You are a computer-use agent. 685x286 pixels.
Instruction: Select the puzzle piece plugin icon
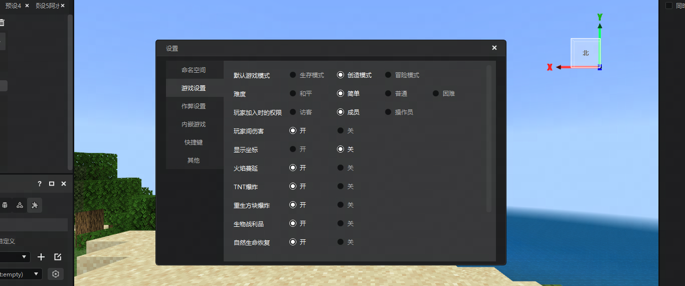(35, 205)
